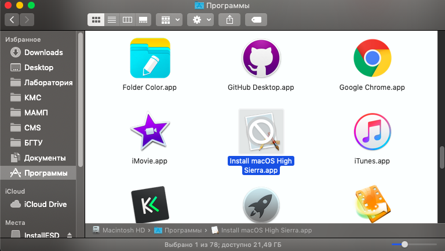The width and height of the screenshot is (445, 251).
Task: Click the iMovie.app file name
Action: click(149, 161)
